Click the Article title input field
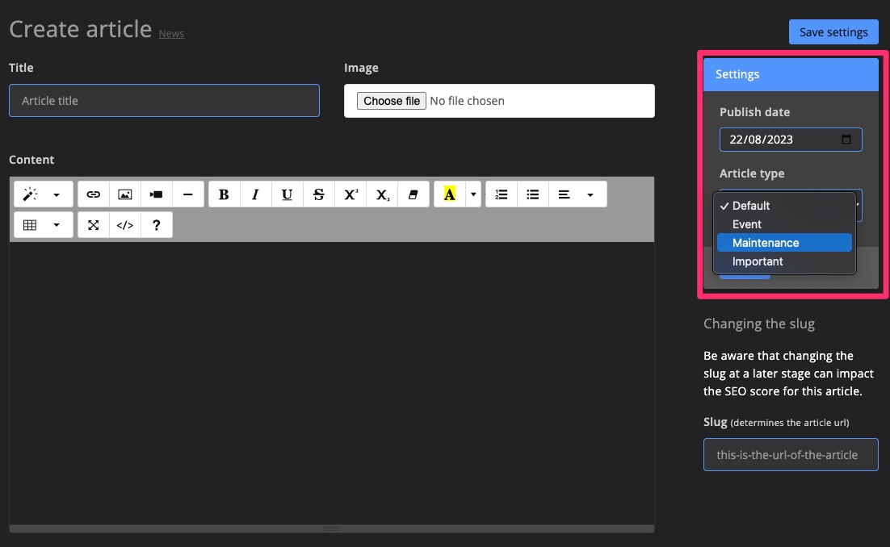 tap(164, 100)
